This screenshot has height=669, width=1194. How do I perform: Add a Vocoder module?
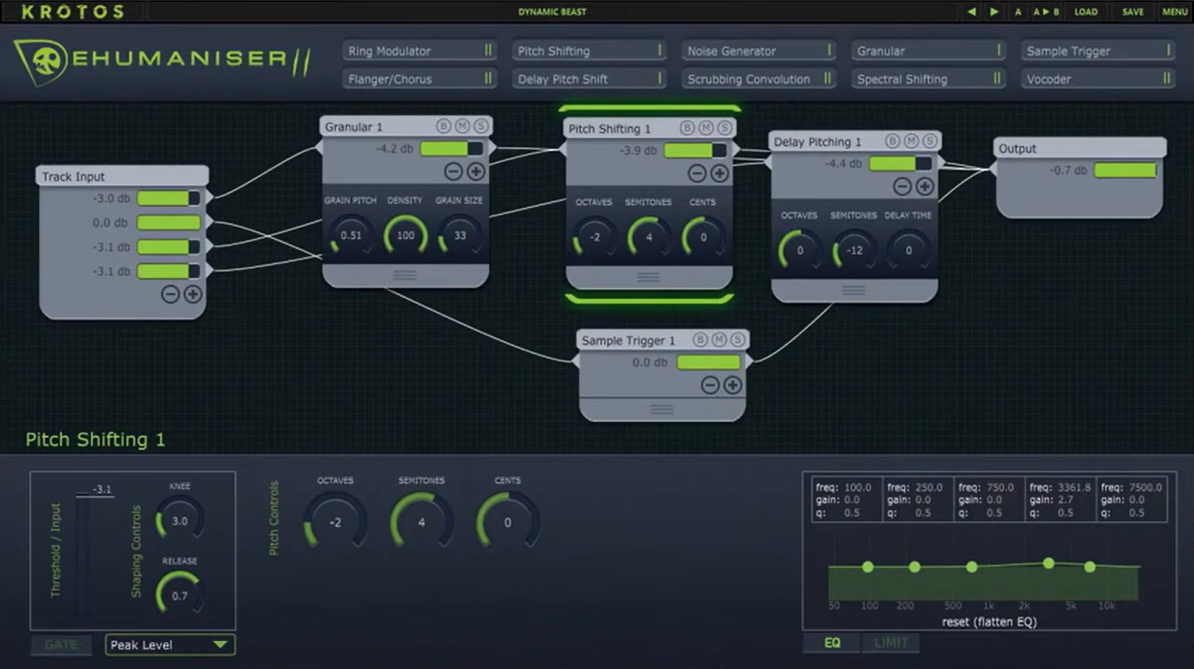point(1098,79)
